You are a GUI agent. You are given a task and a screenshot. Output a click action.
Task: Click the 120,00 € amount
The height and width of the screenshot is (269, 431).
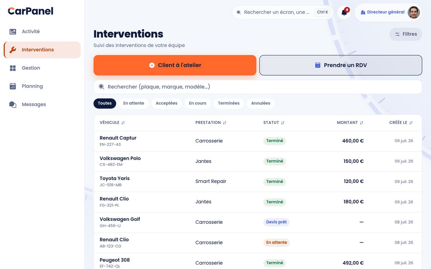point(354,181)
